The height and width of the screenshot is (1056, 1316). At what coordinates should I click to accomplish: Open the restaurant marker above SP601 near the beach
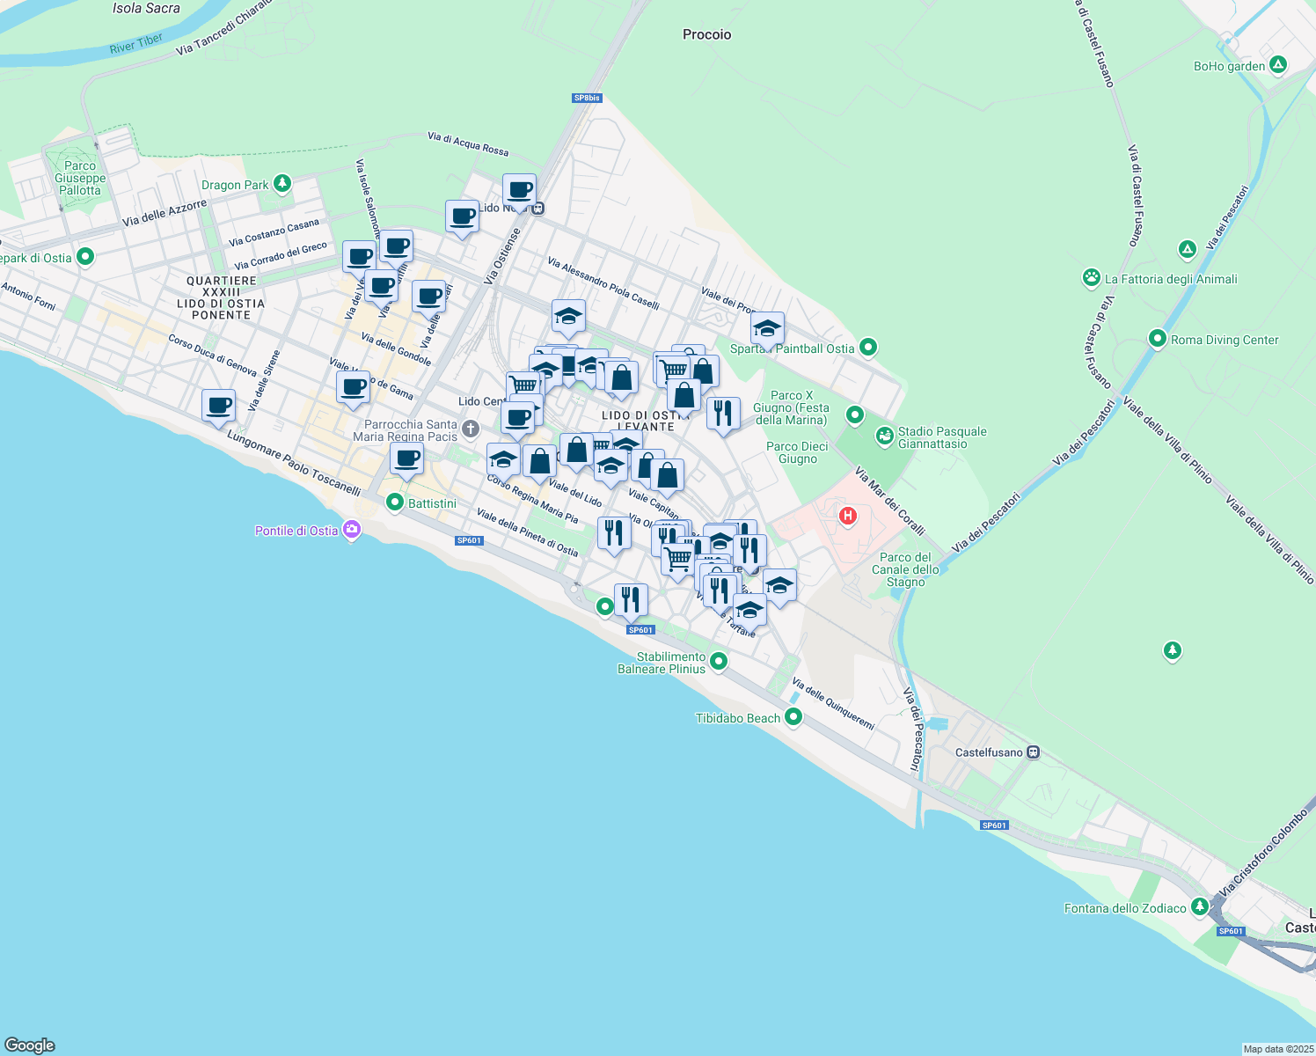point(631,600)
